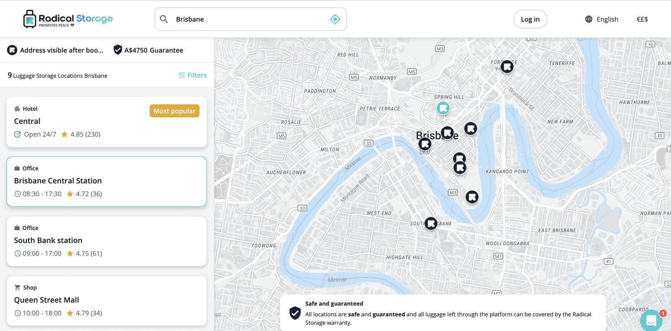The height and width of the screenshot is (331, 671).
Task: Click the Safe and guaranteed shield icon
Action: coord(295,313)
